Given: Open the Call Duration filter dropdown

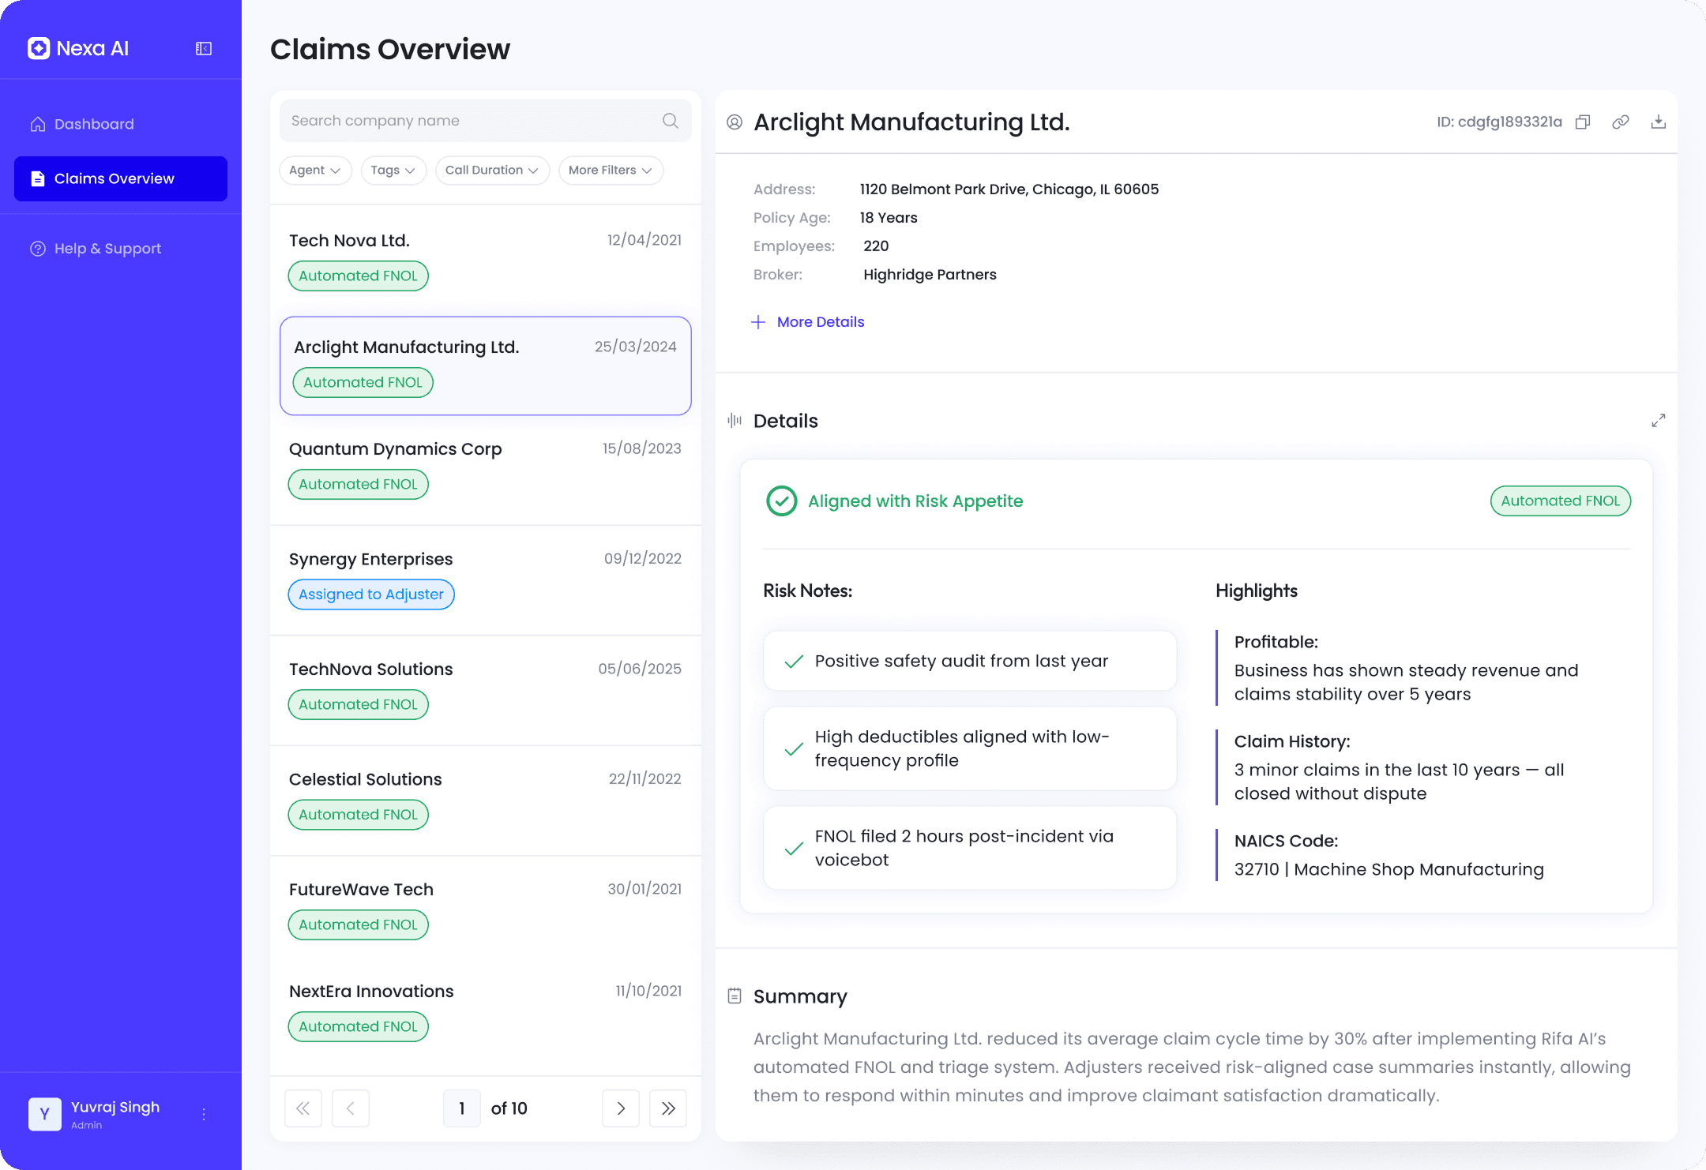Looking at the screenshot, I should pyautogui.click(x=492, y=170).
